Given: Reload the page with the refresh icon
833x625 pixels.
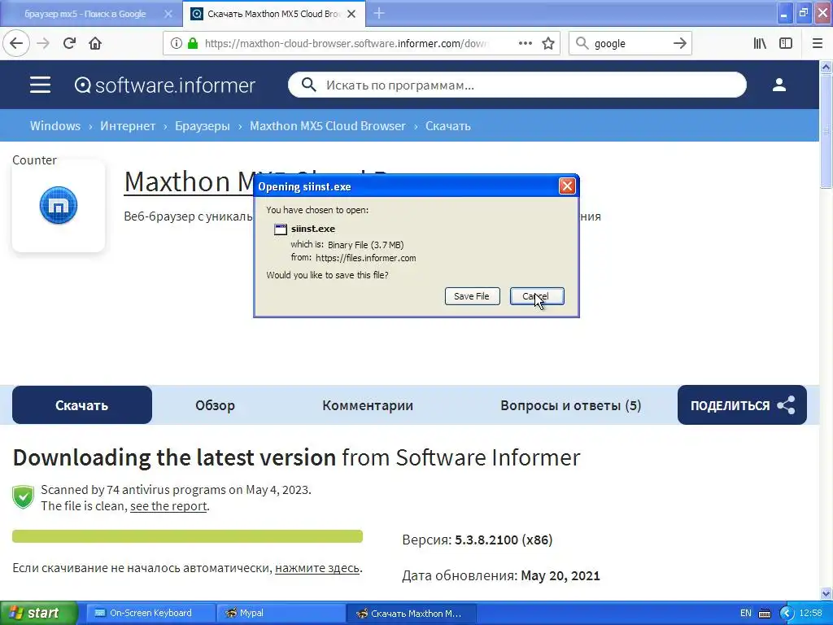Looking at the screenshot, I should (x=69, y=43).
